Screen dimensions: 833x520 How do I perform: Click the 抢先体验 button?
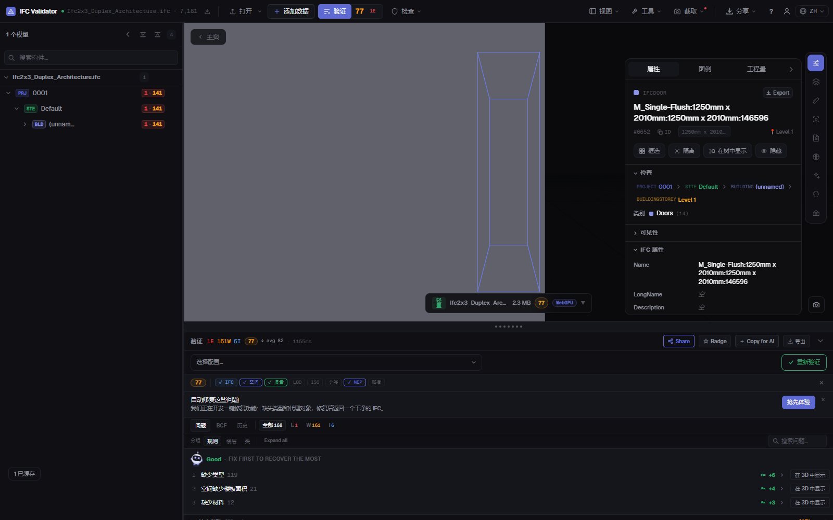click(x=798, y=402)
